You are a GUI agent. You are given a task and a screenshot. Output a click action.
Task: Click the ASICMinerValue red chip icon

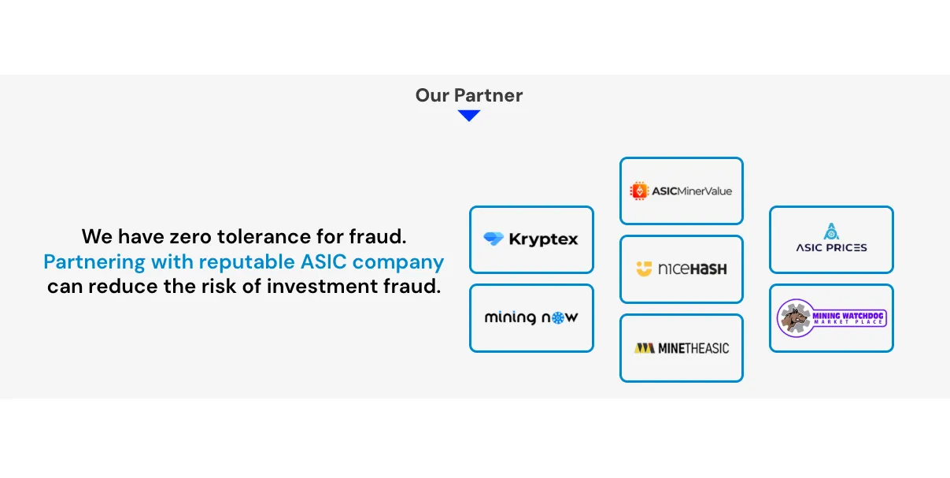click(x=638, y=191)
